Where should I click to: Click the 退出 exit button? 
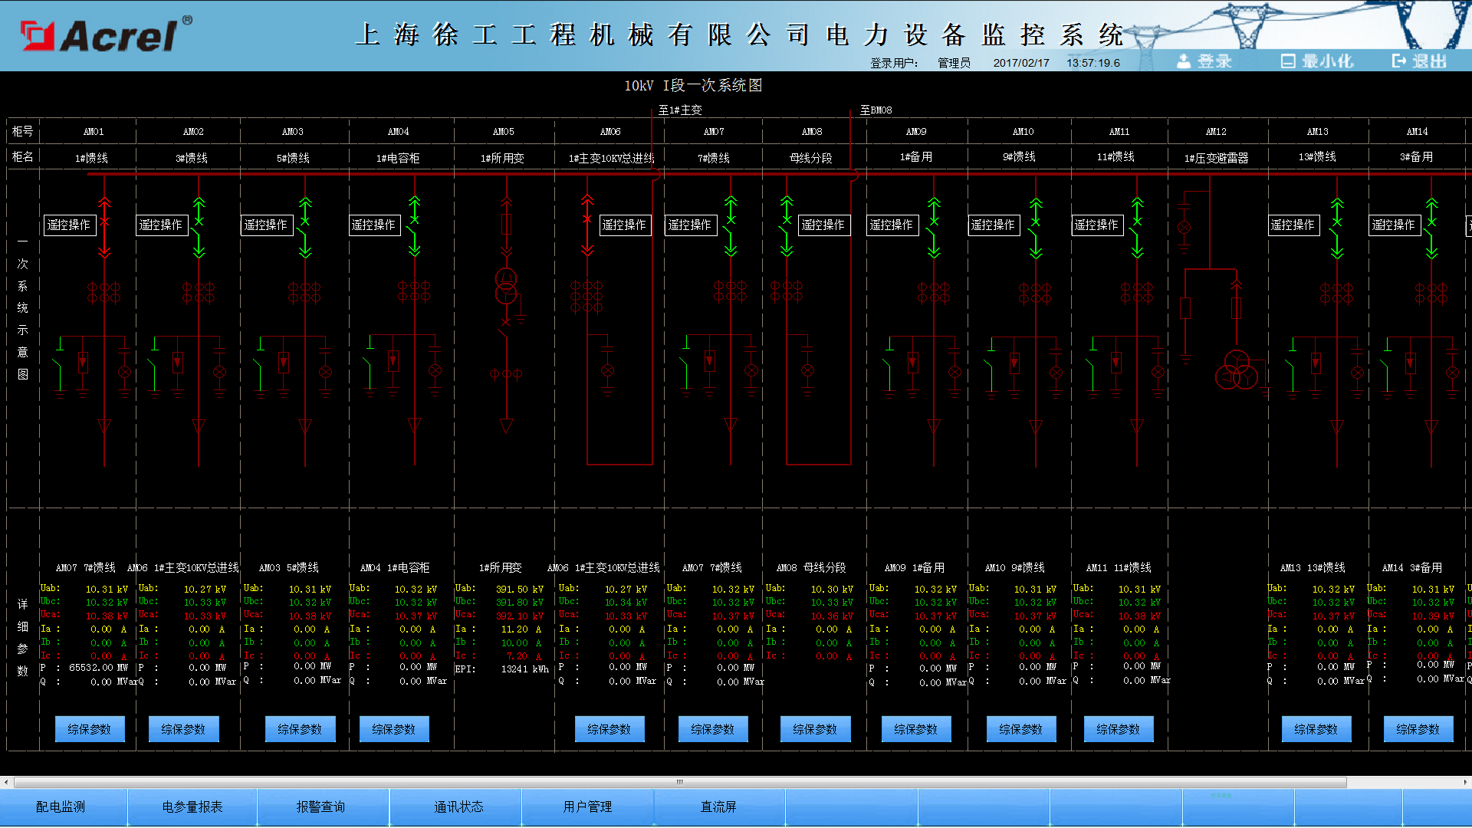pyautogui.click(x=1419, y=61)
